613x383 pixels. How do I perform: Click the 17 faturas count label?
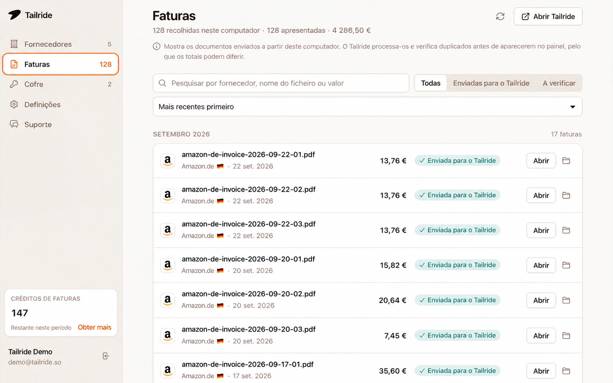point(566,134)
